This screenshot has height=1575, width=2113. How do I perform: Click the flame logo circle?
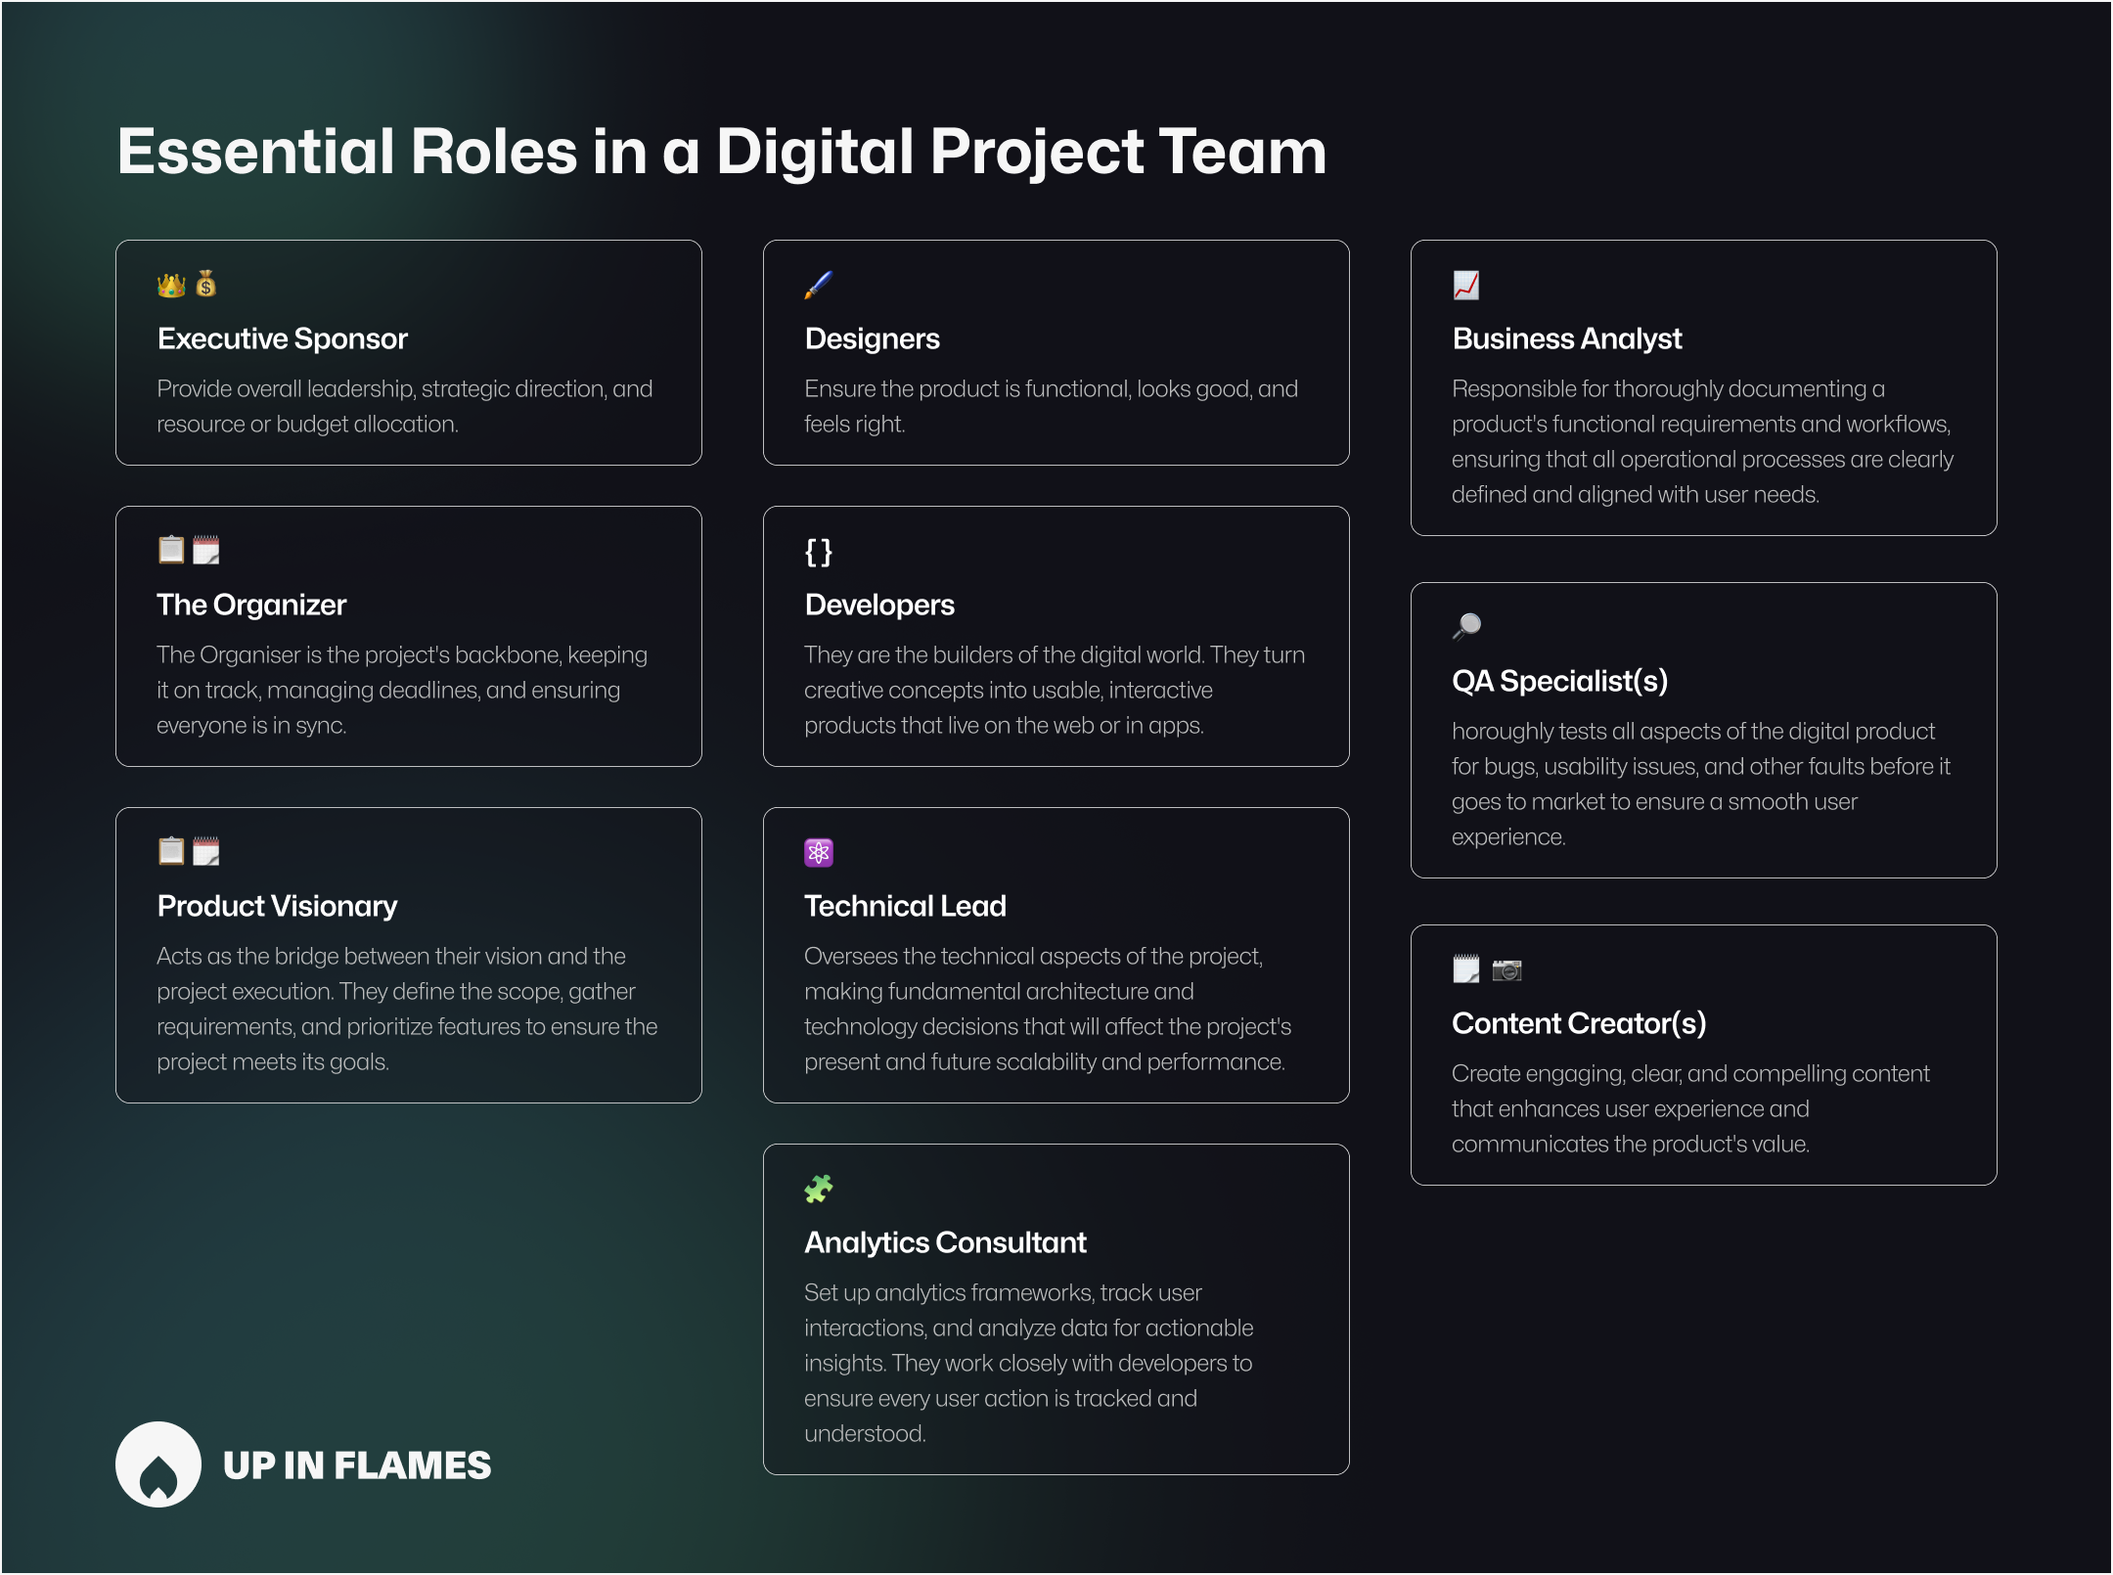point(158,1464)
